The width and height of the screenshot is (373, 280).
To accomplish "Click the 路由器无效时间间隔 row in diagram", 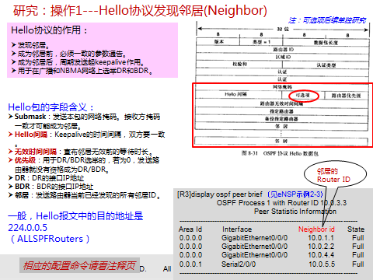I will point(282,103).
